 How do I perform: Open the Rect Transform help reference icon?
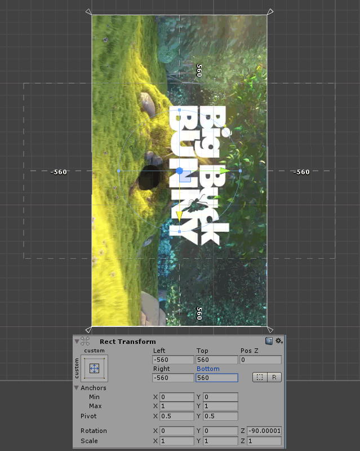(269, 341)
